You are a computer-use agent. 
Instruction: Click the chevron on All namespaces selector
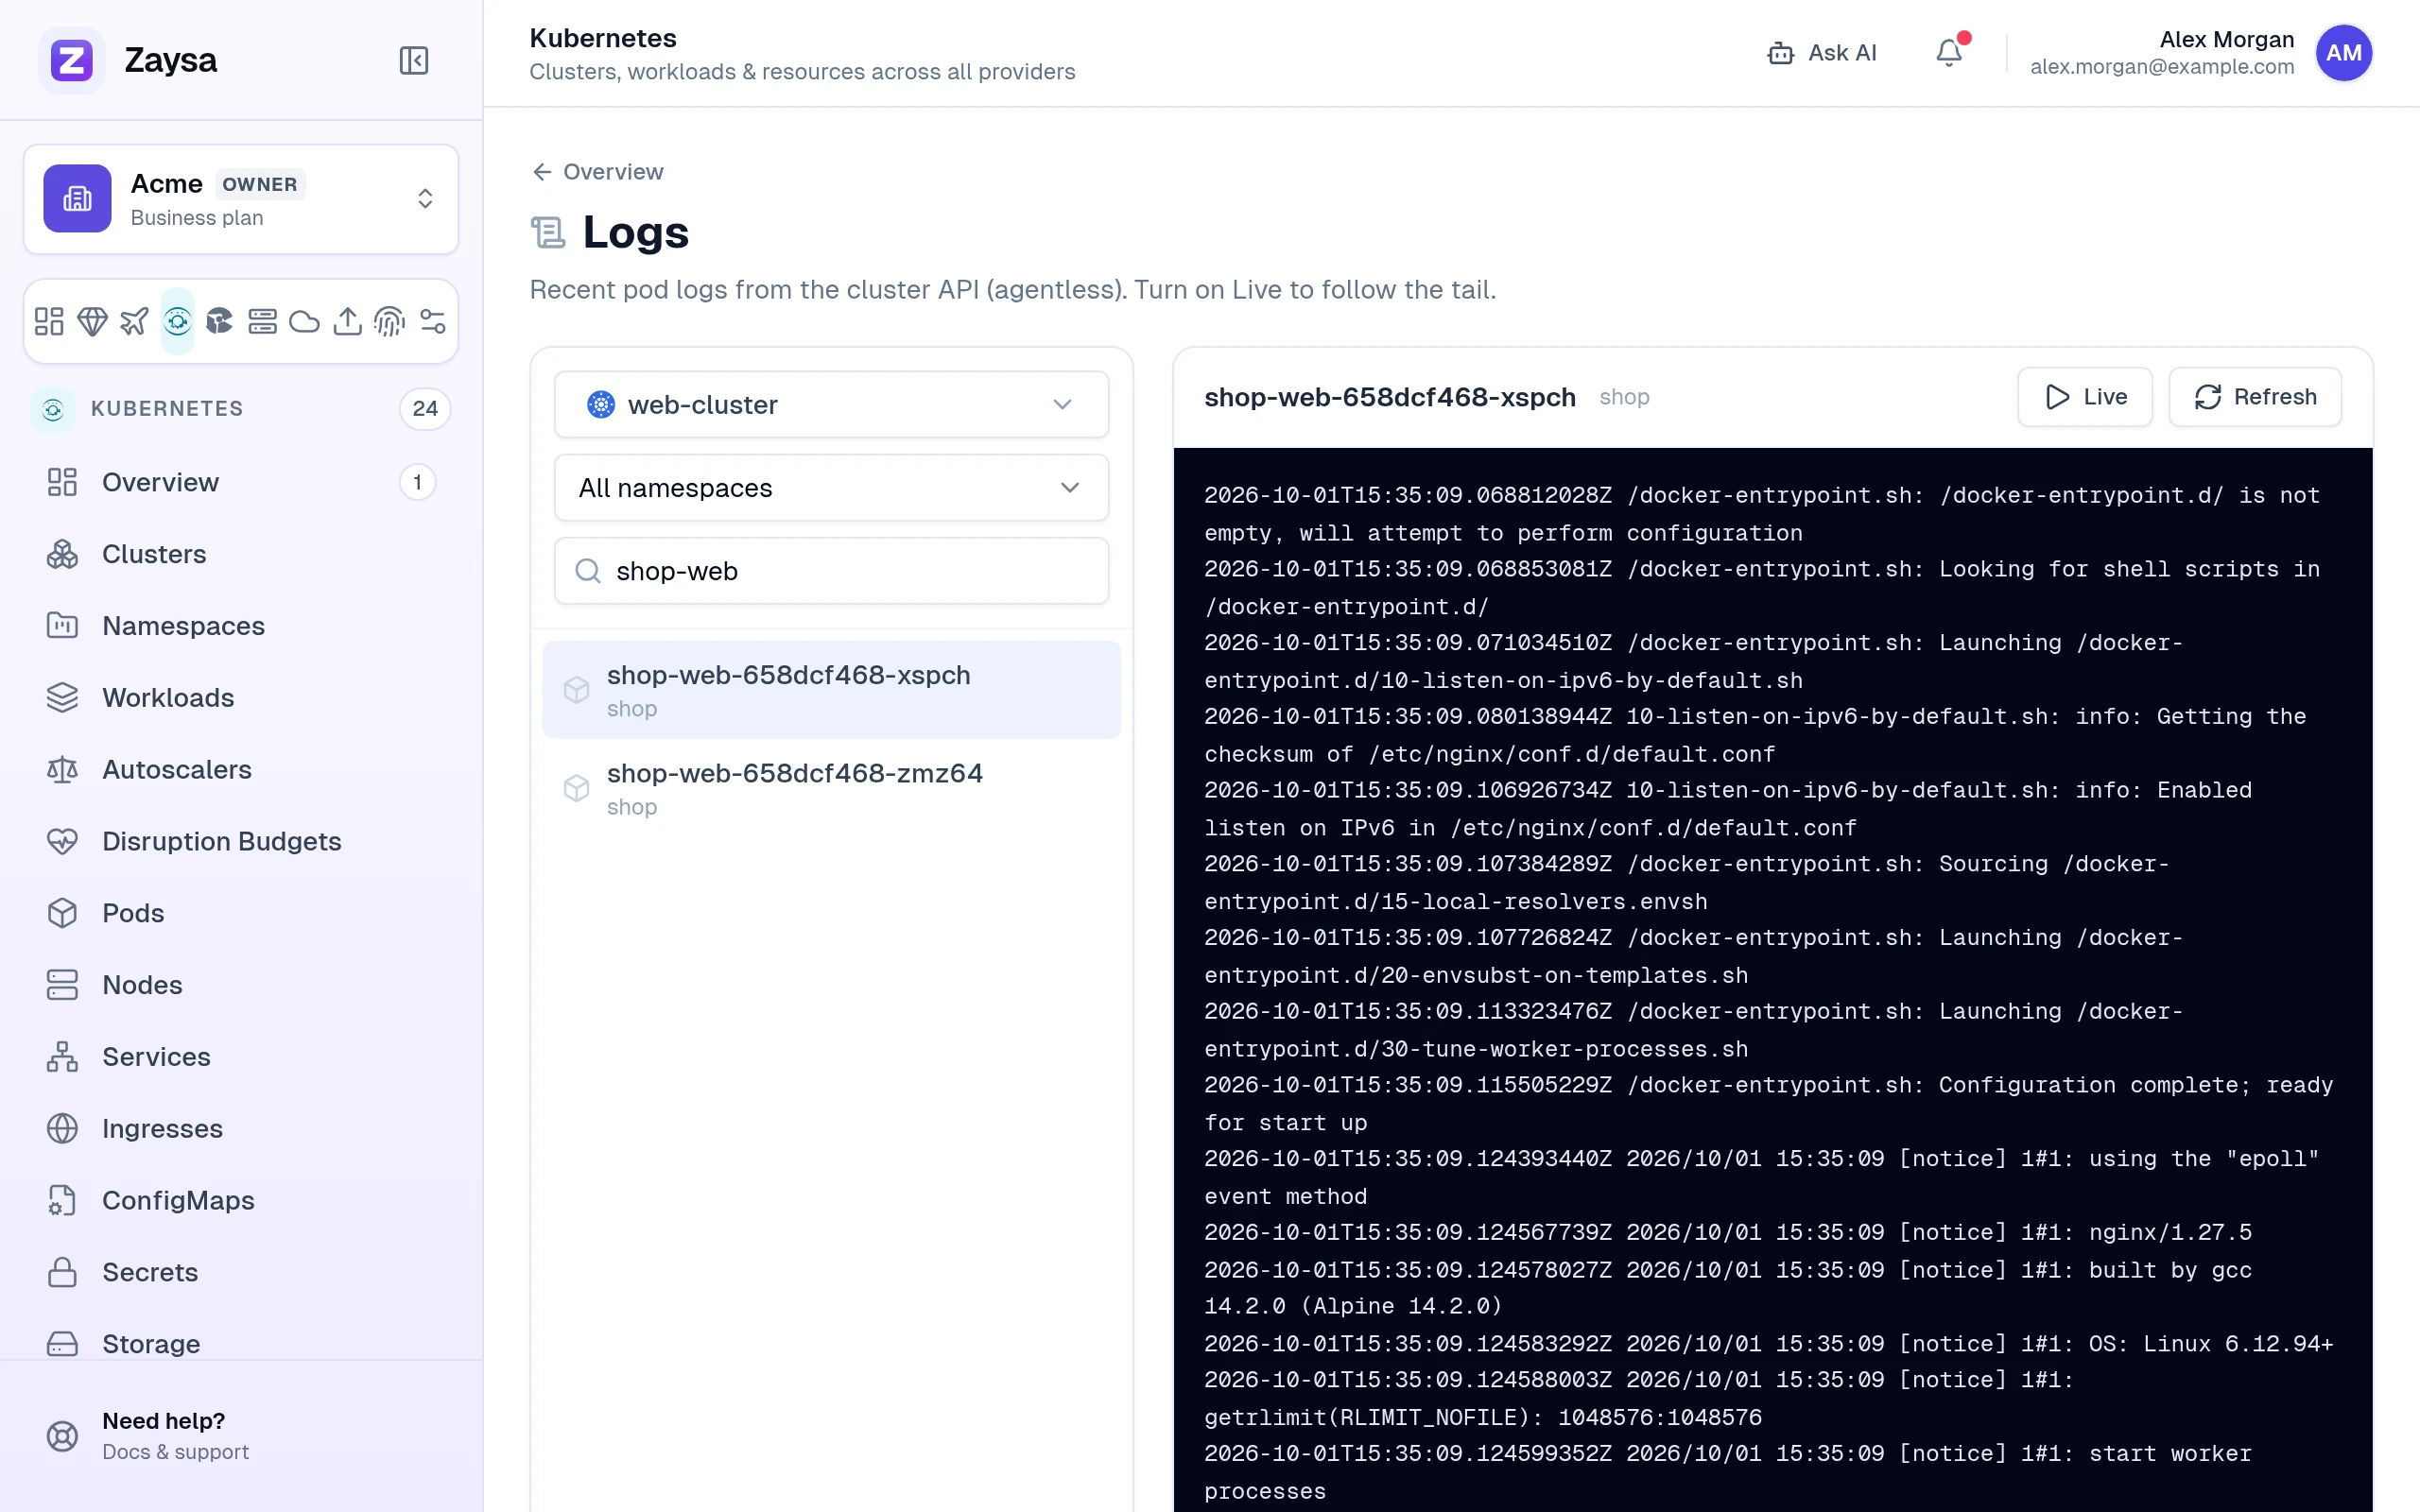click(1069, 488)
